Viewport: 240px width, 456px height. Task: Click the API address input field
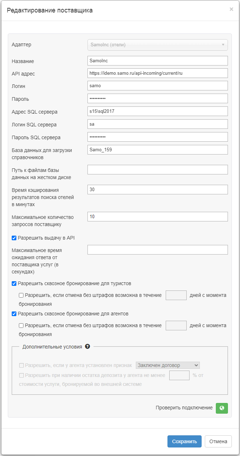(158, 73)
